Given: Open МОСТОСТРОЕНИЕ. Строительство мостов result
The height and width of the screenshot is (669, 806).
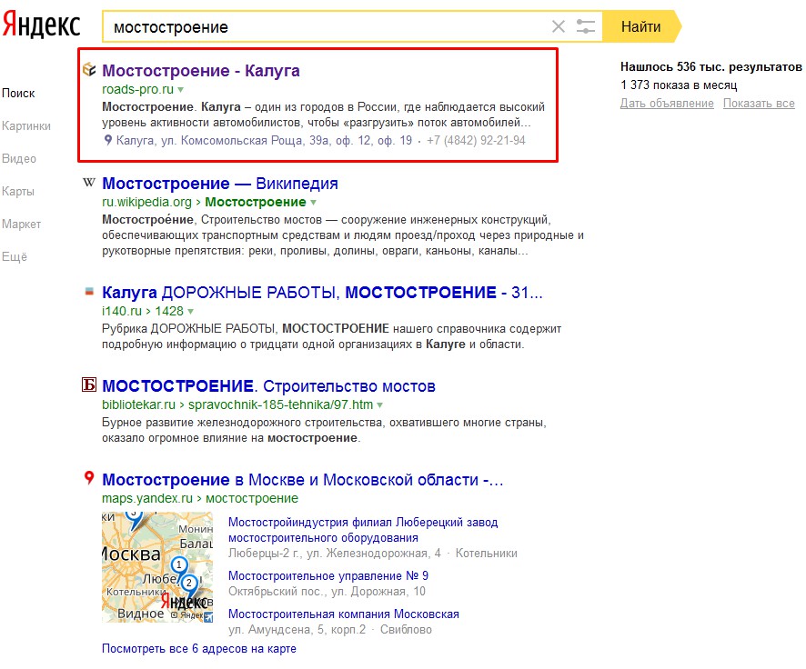Looking at the screenshot, I should pyautogui.click(x=269, y=386).
